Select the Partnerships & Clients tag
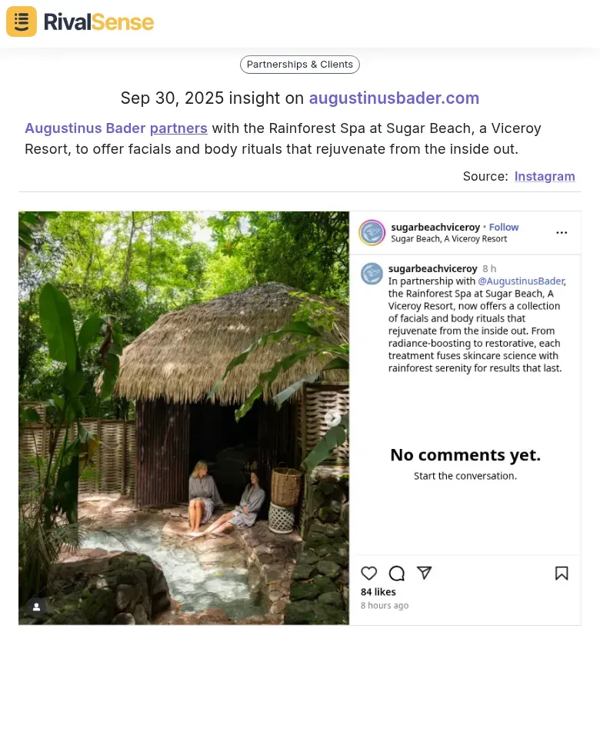 click(x=300, y=65)
